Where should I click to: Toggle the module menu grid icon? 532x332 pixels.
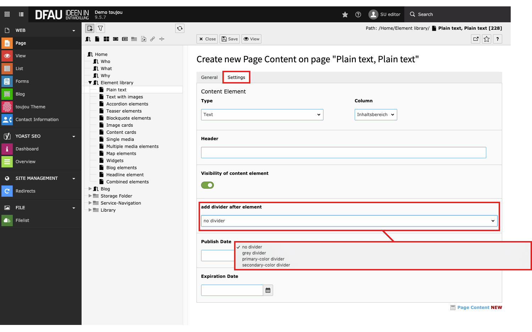point(7,15)
